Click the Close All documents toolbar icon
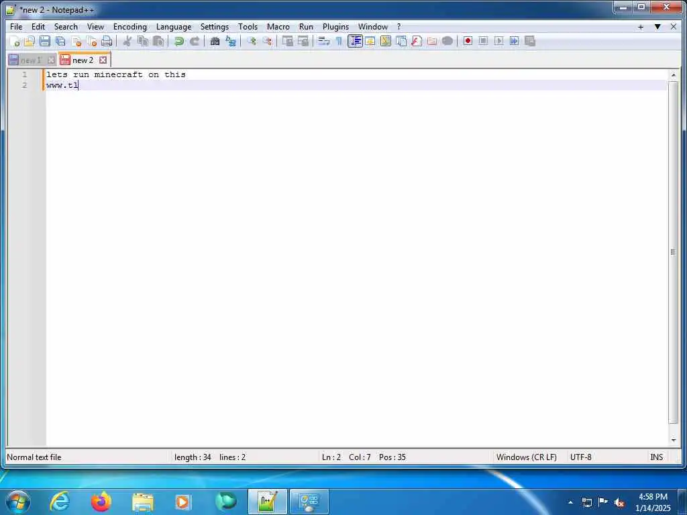 coord(91,41)
